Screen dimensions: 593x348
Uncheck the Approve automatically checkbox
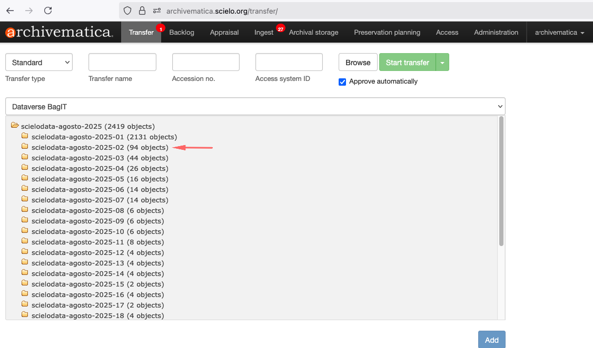[x=342, y=81]
